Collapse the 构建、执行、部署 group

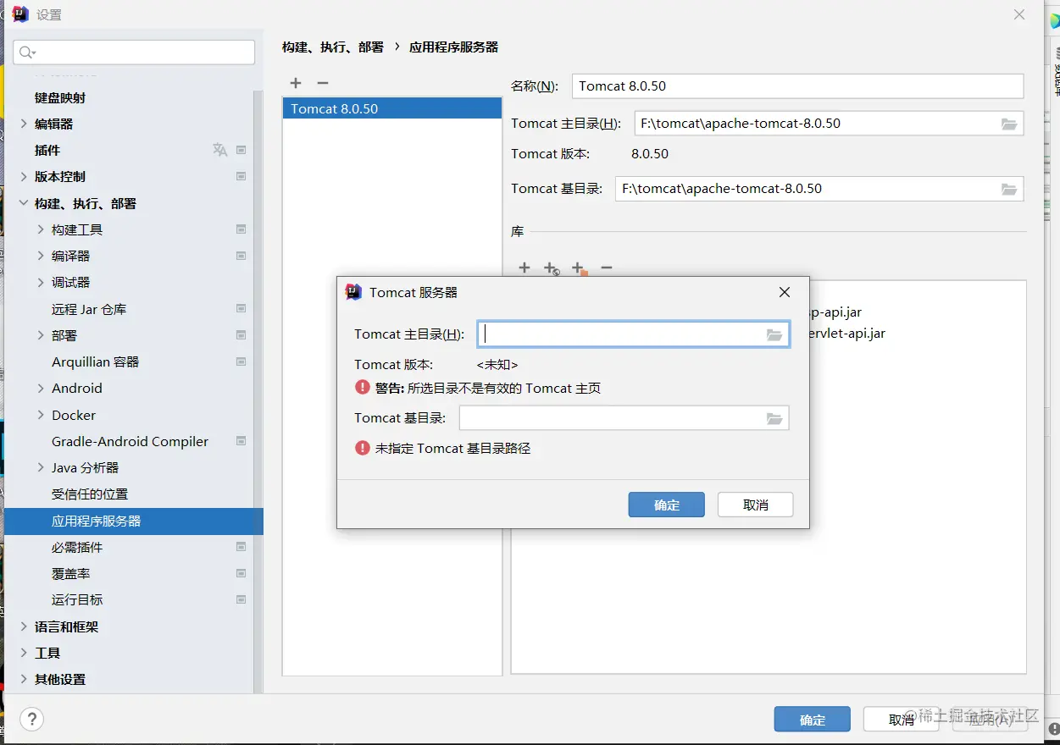pos(24,203)
